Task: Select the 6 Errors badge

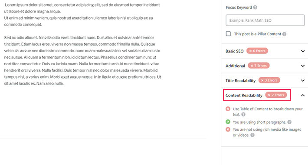Action: (x=257, y=51)
